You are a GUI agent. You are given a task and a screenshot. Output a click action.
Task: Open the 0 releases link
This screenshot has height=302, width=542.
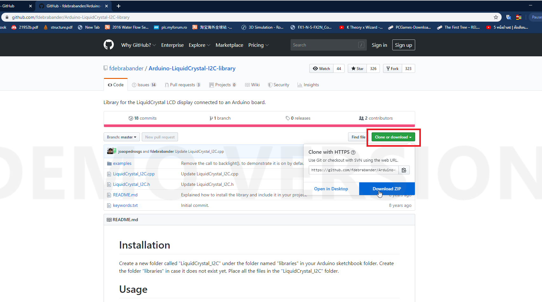pyautogui.click(x=298, y=118)
